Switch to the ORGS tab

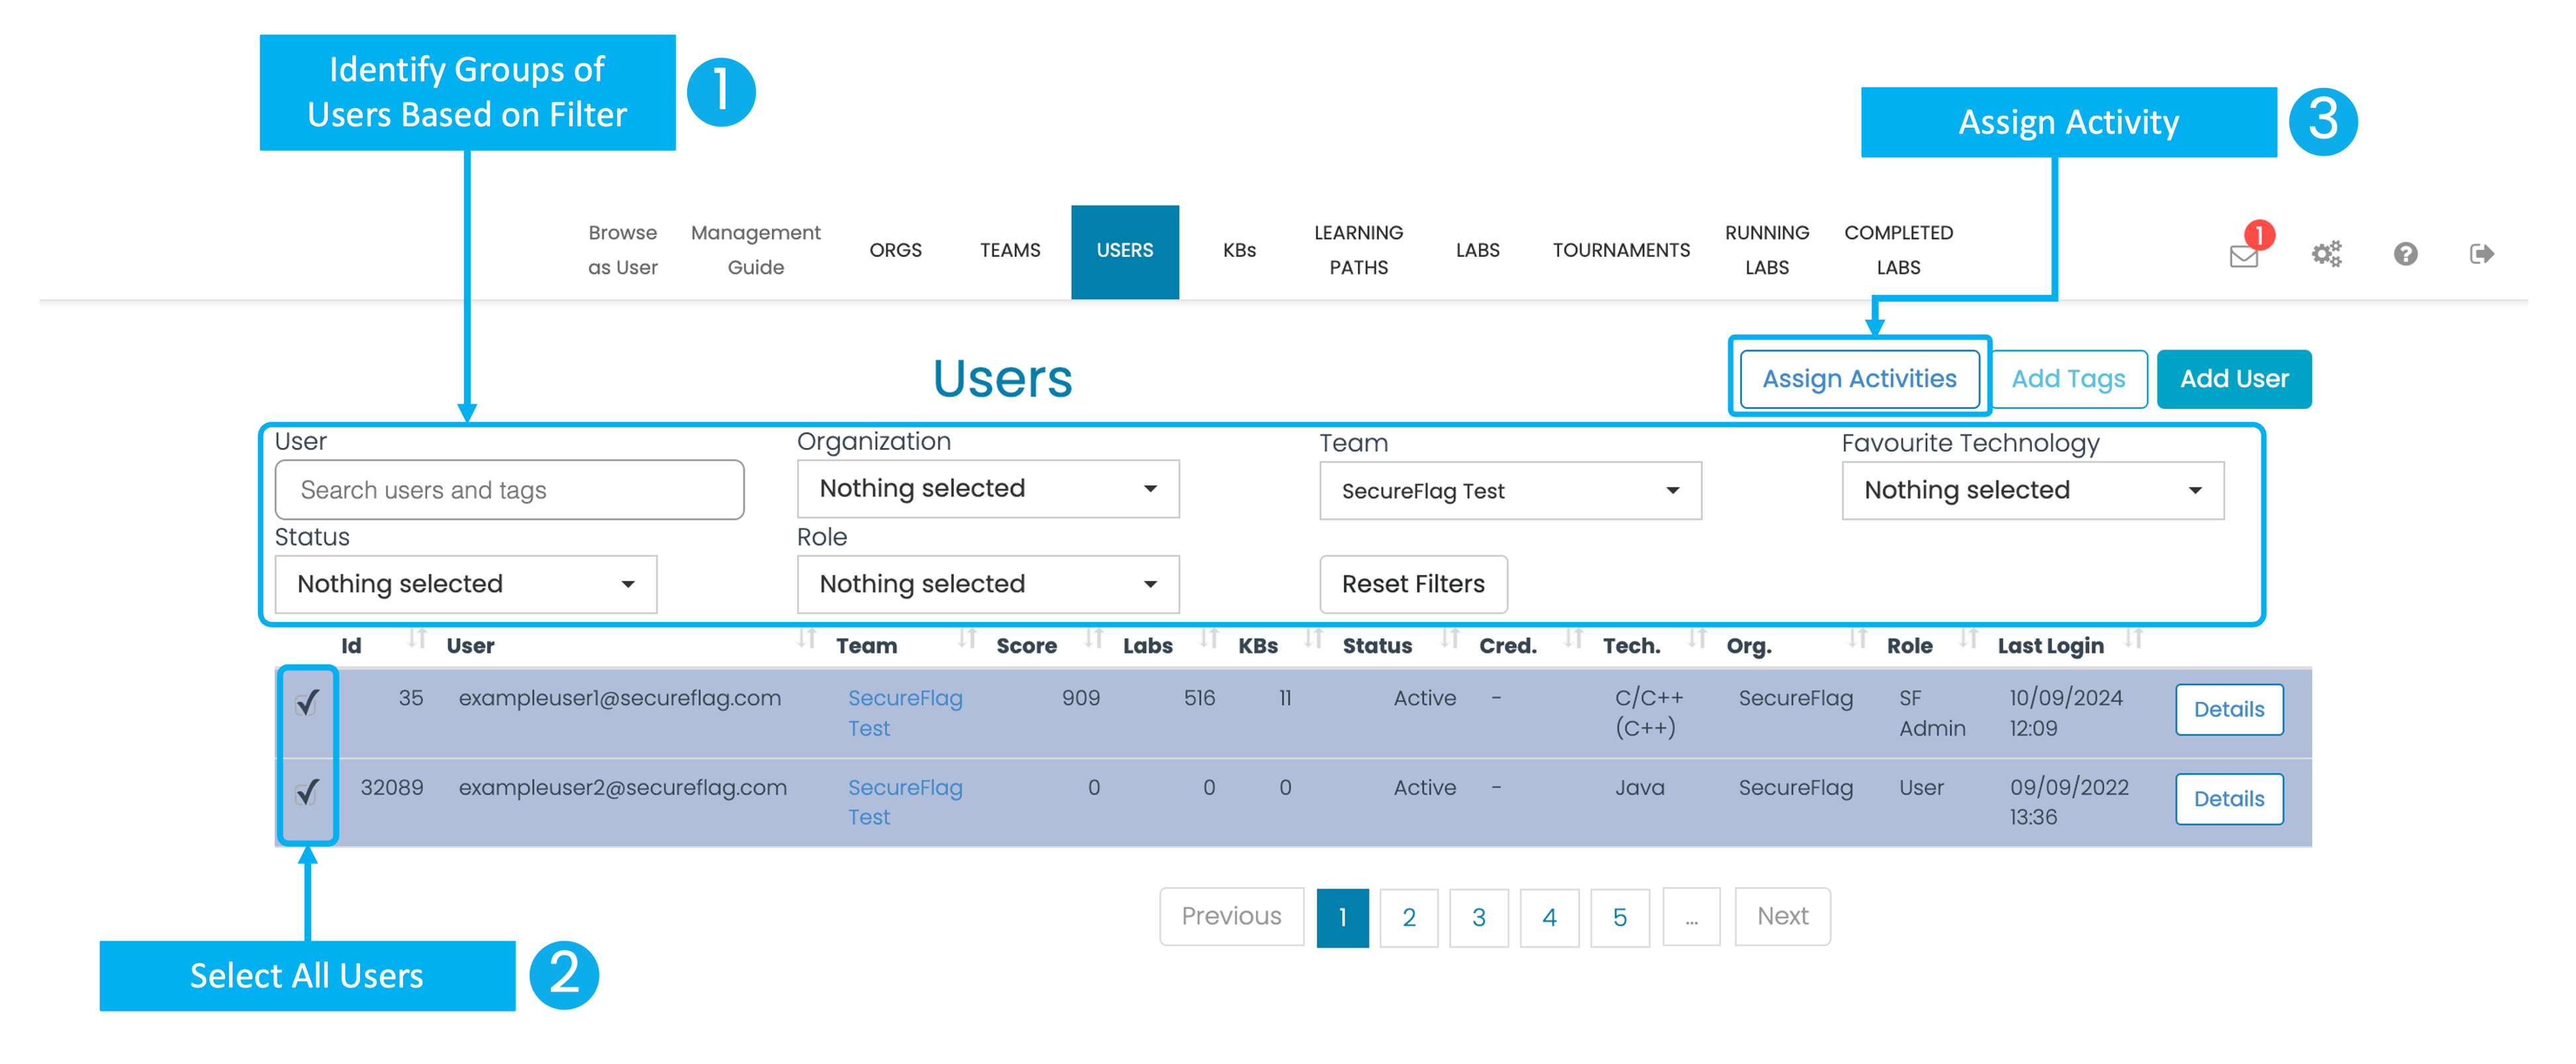[895, 251]
